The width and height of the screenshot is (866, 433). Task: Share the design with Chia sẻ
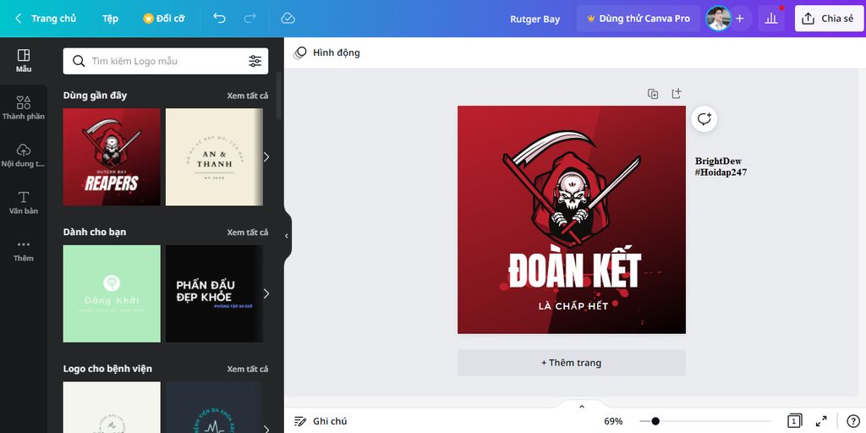829,19
